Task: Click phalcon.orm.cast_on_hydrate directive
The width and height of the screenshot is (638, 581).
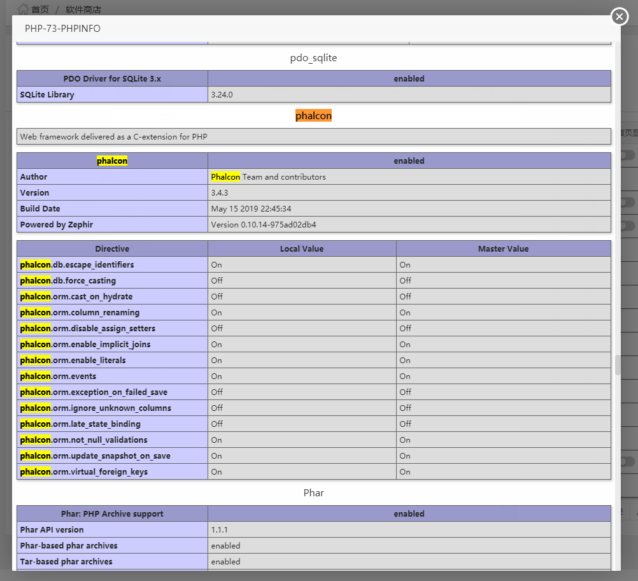Action: 76,296
